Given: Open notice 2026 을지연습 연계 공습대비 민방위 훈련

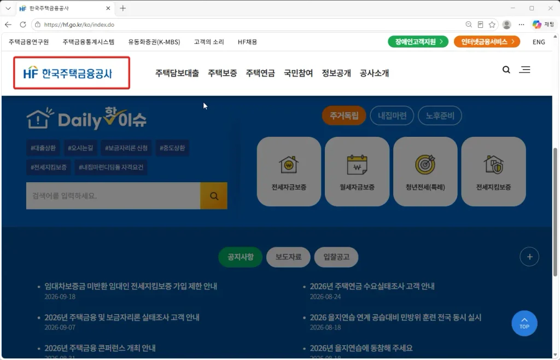Looking at the screenshot, I should point(395,317).
